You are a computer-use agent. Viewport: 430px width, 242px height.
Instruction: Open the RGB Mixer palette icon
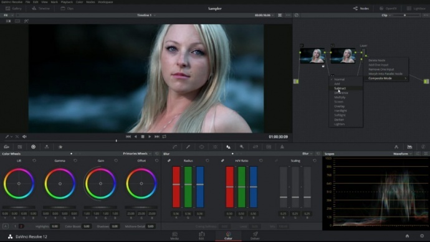47,147
